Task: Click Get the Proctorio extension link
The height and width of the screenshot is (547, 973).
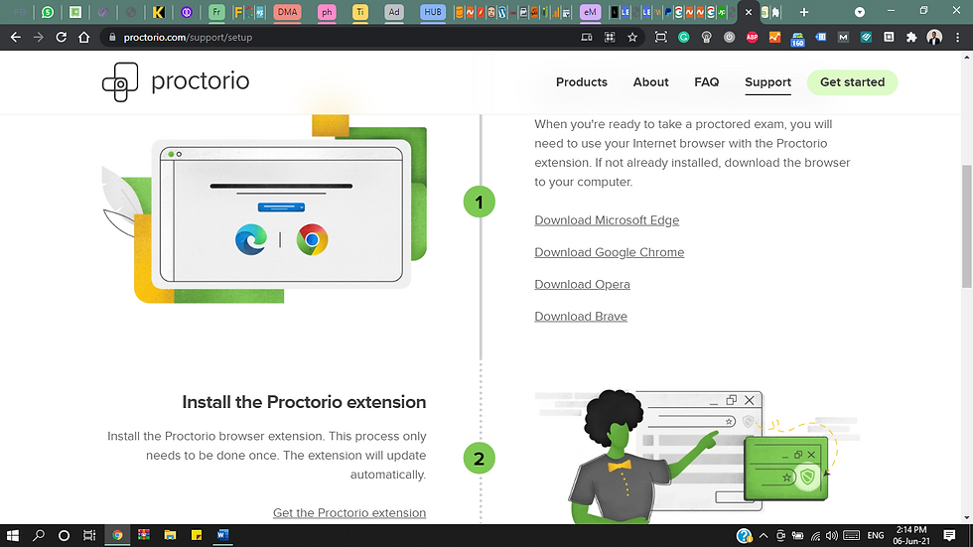Action: point(349,513)
